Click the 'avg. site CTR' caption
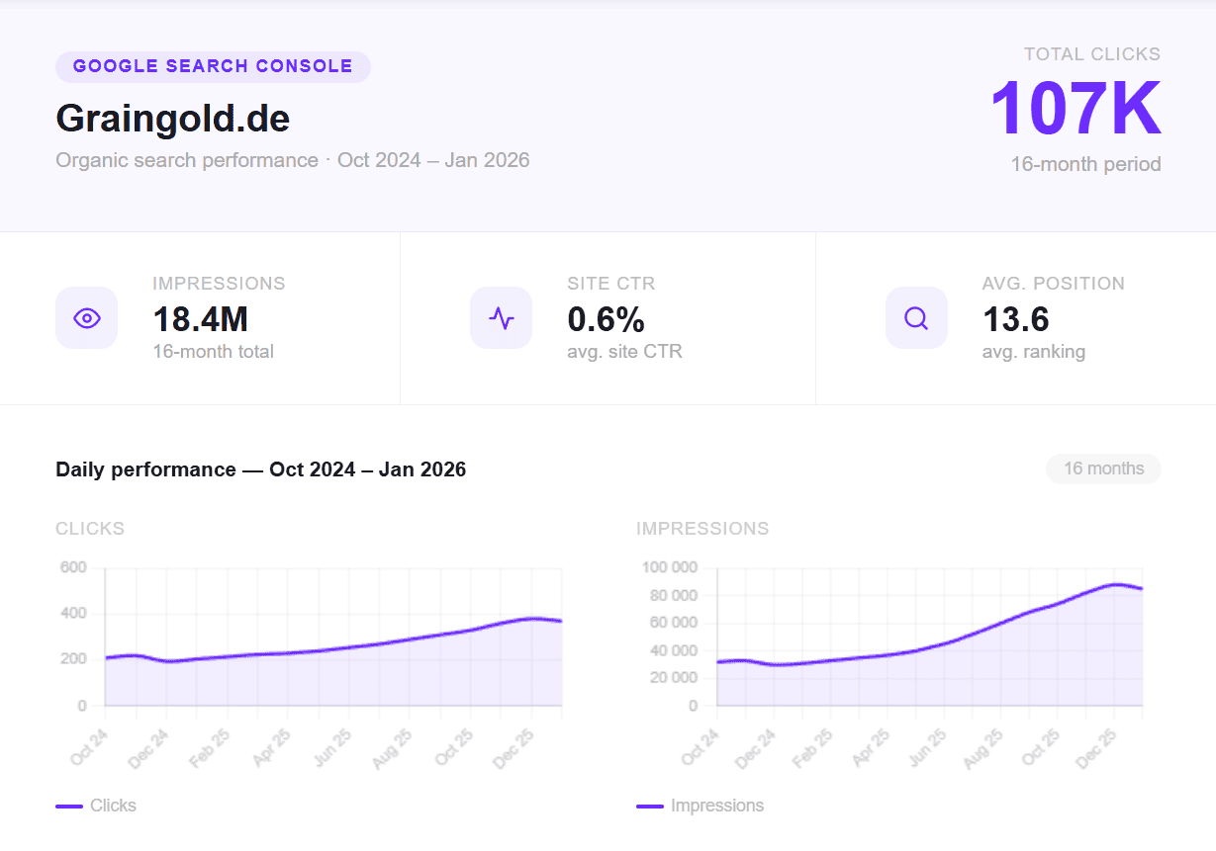Screen dimensions: 1216x851 click(624, 351)
